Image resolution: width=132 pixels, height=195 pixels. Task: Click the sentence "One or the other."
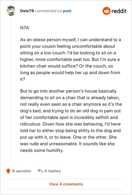tap(90, 137)
